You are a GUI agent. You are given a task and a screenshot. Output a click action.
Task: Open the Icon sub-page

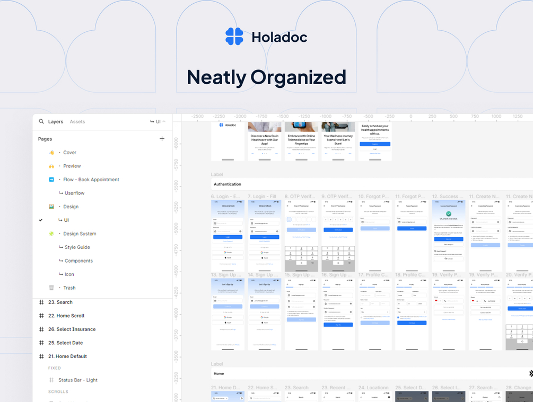[69, 274]
